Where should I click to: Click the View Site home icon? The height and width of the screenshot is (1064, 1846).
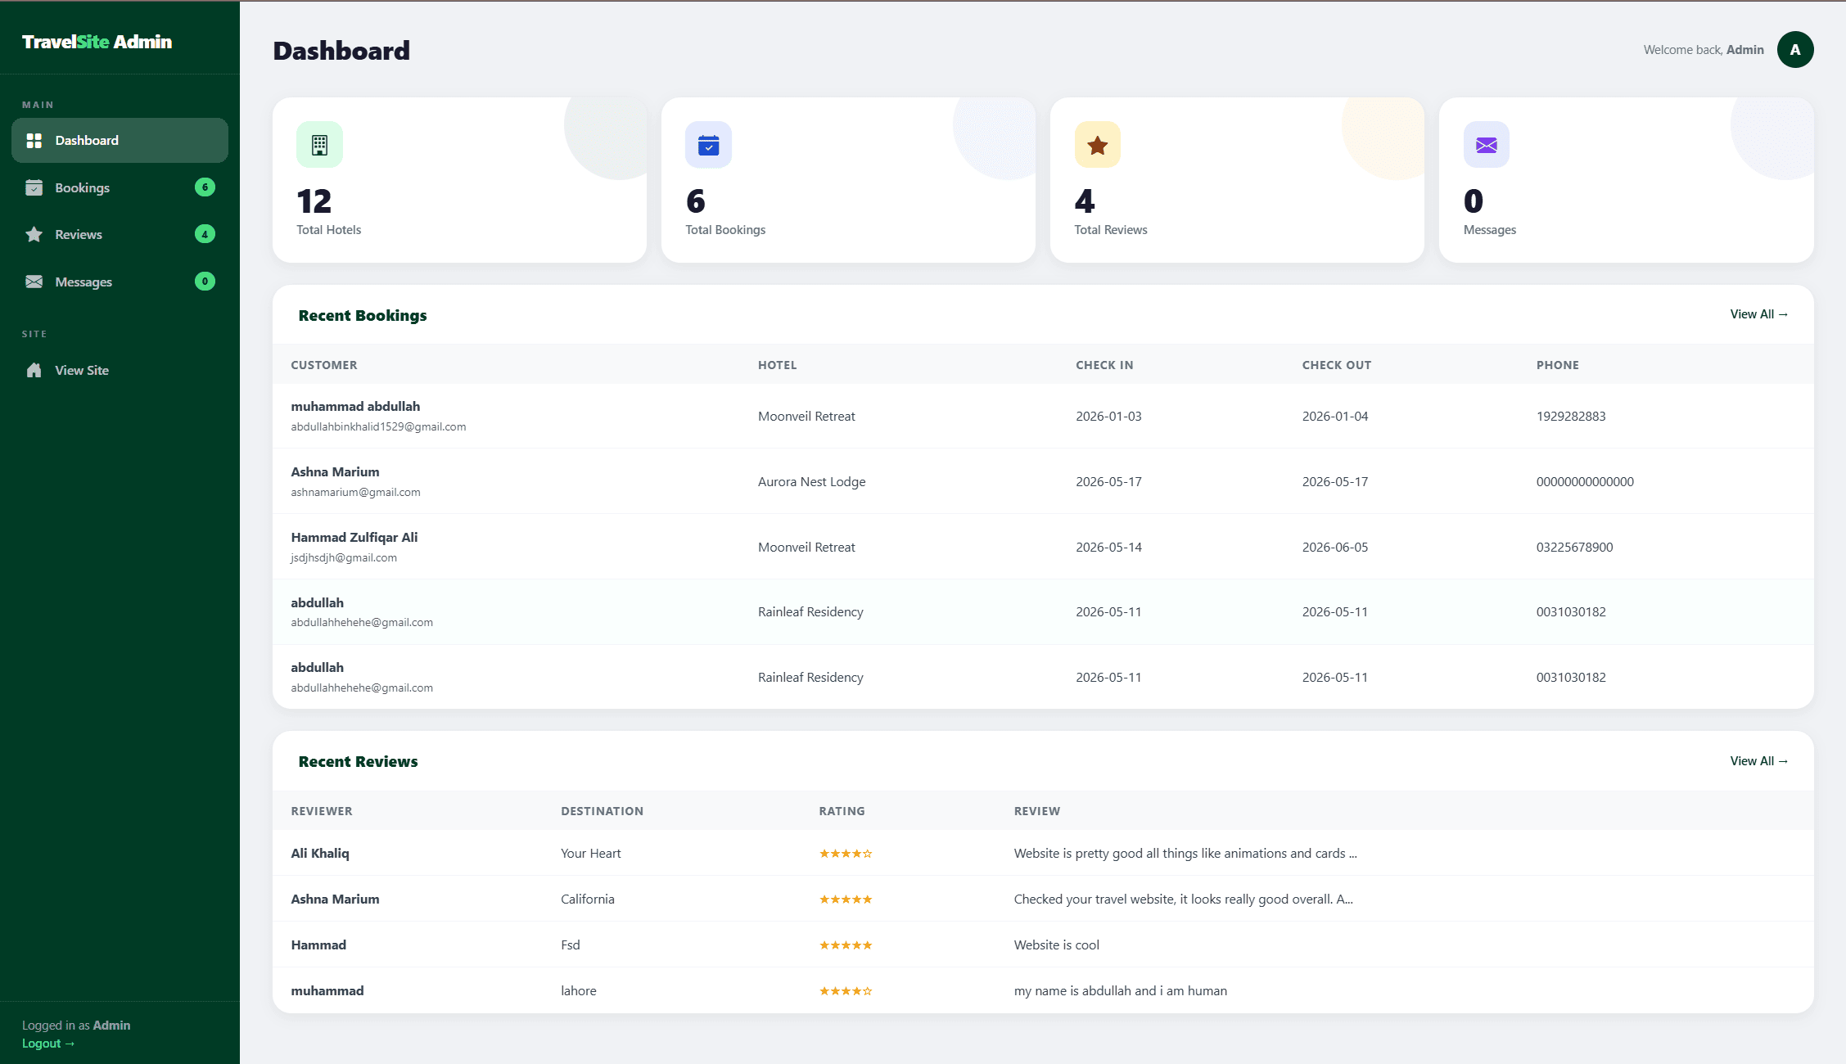click(x=34, y=370)
